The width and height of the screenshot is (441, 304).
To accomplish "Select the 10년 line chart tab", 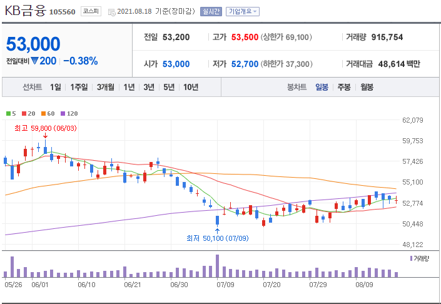I will coord(191,87).
